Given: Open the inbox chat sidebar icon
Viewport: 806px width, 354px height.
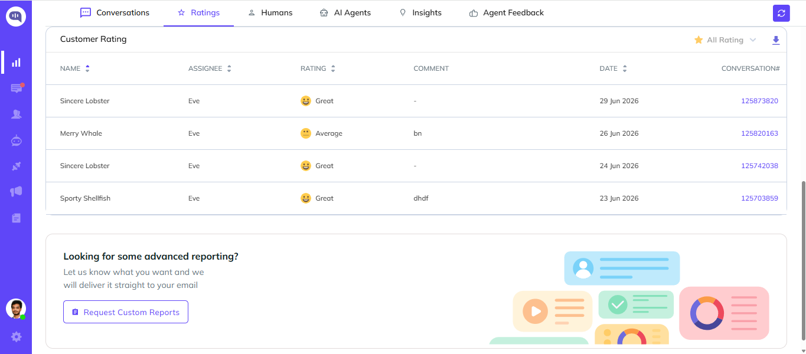Looking at the screenshot, I should click(x=17, y=88).
